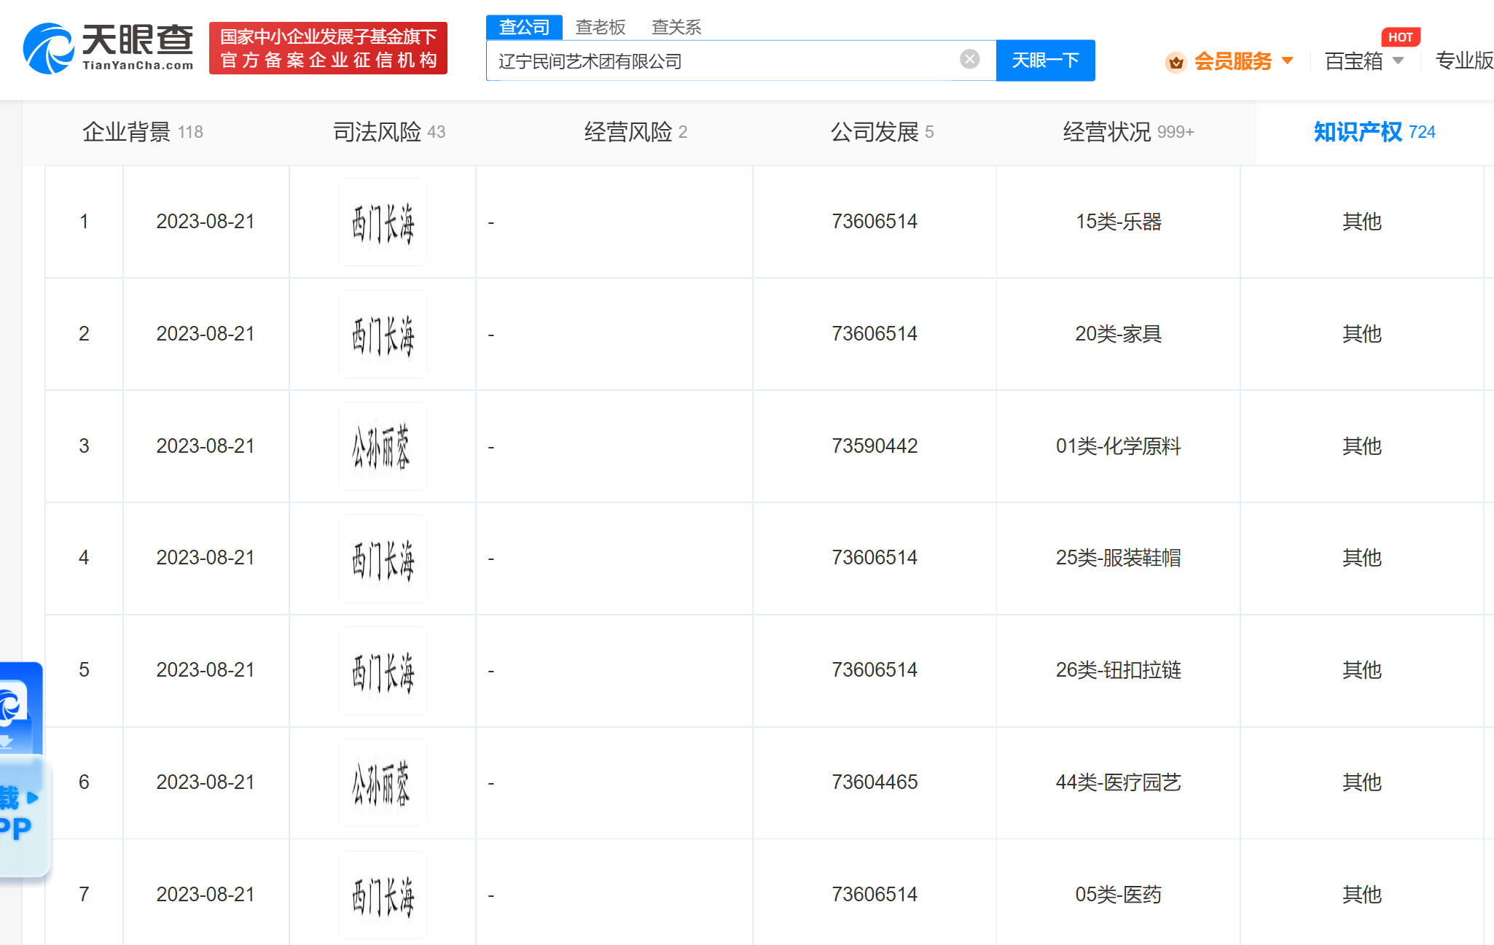
Task: Click the TianYanCha logo icon
Action: point(48,48)
